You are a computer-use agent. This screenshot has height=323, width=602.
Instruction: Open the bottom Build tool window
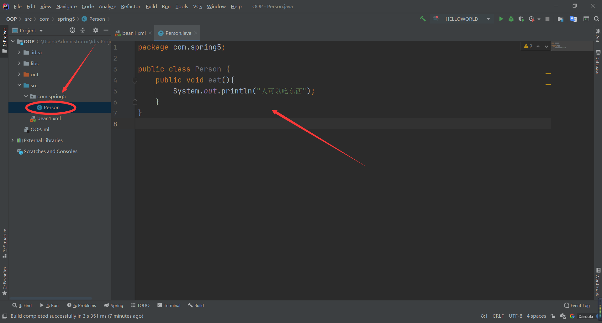(x=196, y=305)
